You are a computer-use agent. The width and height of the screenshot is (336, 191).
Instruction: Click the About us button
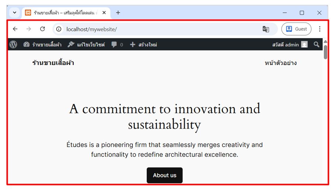pyautogui.click(x=164, y=175)
